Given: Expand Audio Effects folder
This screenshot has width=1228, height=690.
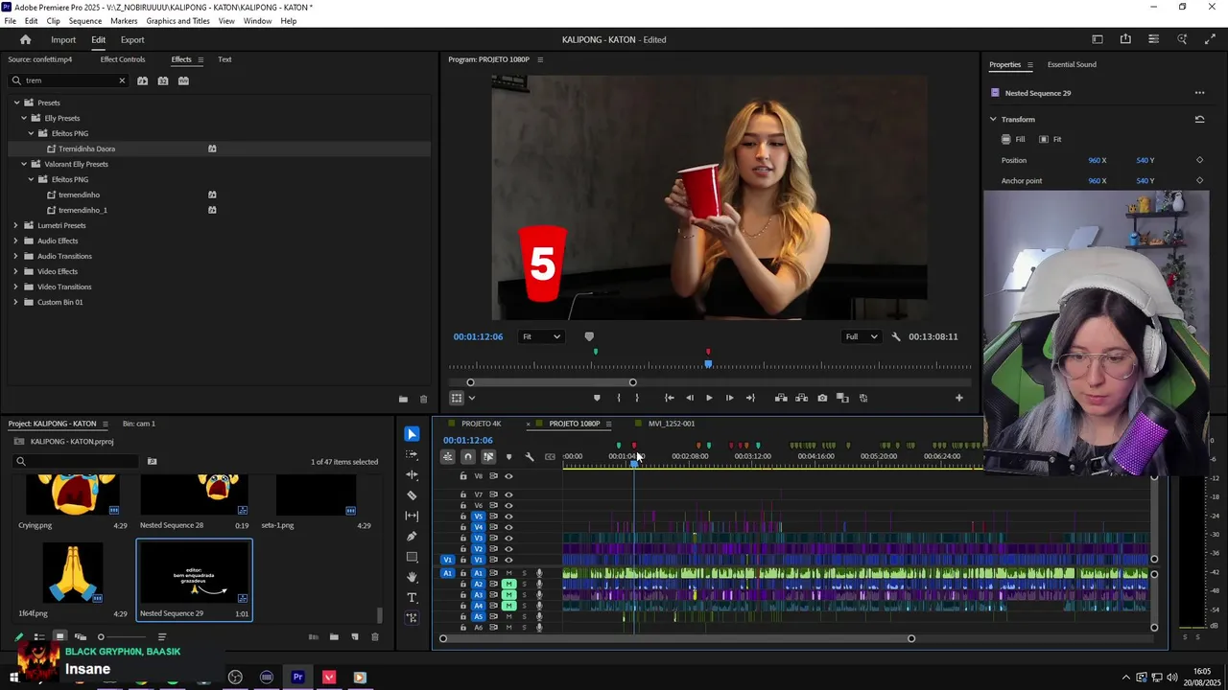Looking at the screenshot, I should (16, 241).
